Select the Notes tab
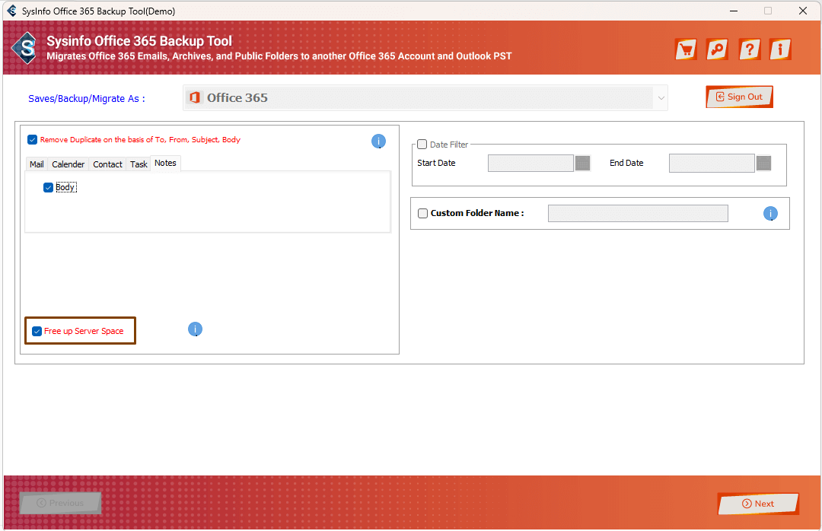The width and height of the screenshot is (822, 531). 165,163
